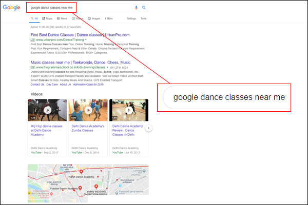Switch to the Images tab
The width and height of the screenshot is (308, 205).
tap(94, 18)
